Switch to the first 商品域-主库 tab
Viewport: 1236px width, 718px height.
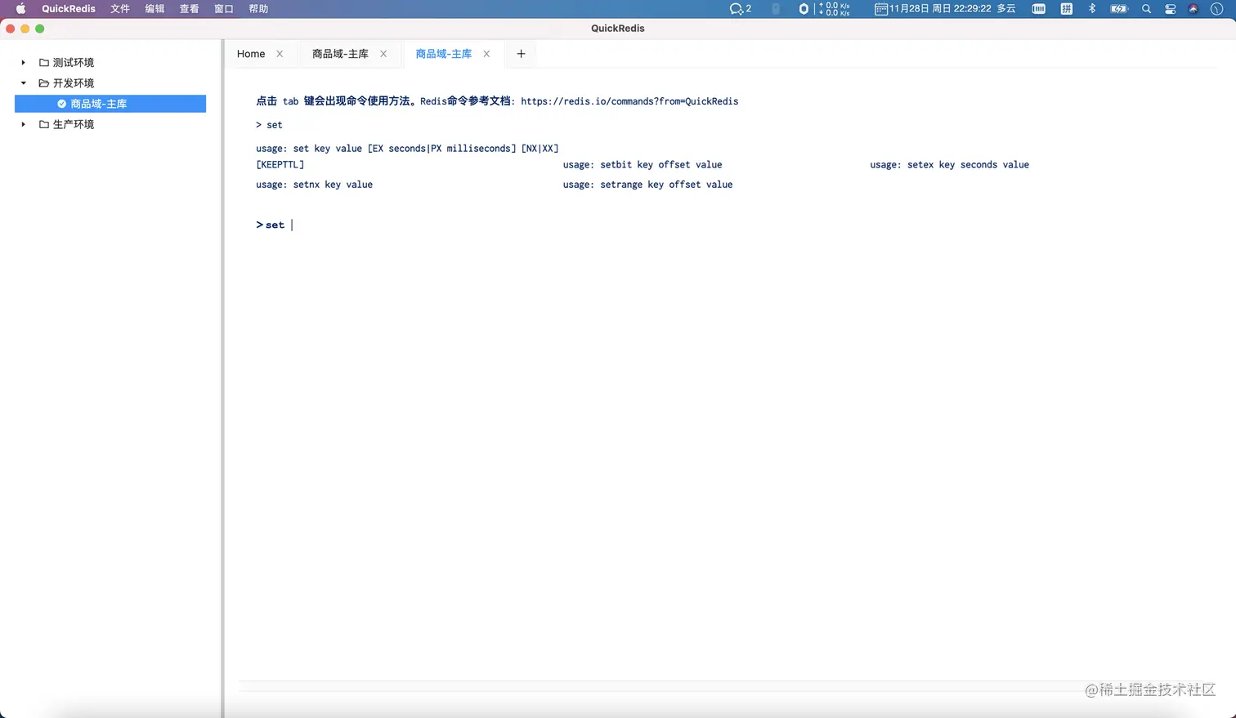340,54
